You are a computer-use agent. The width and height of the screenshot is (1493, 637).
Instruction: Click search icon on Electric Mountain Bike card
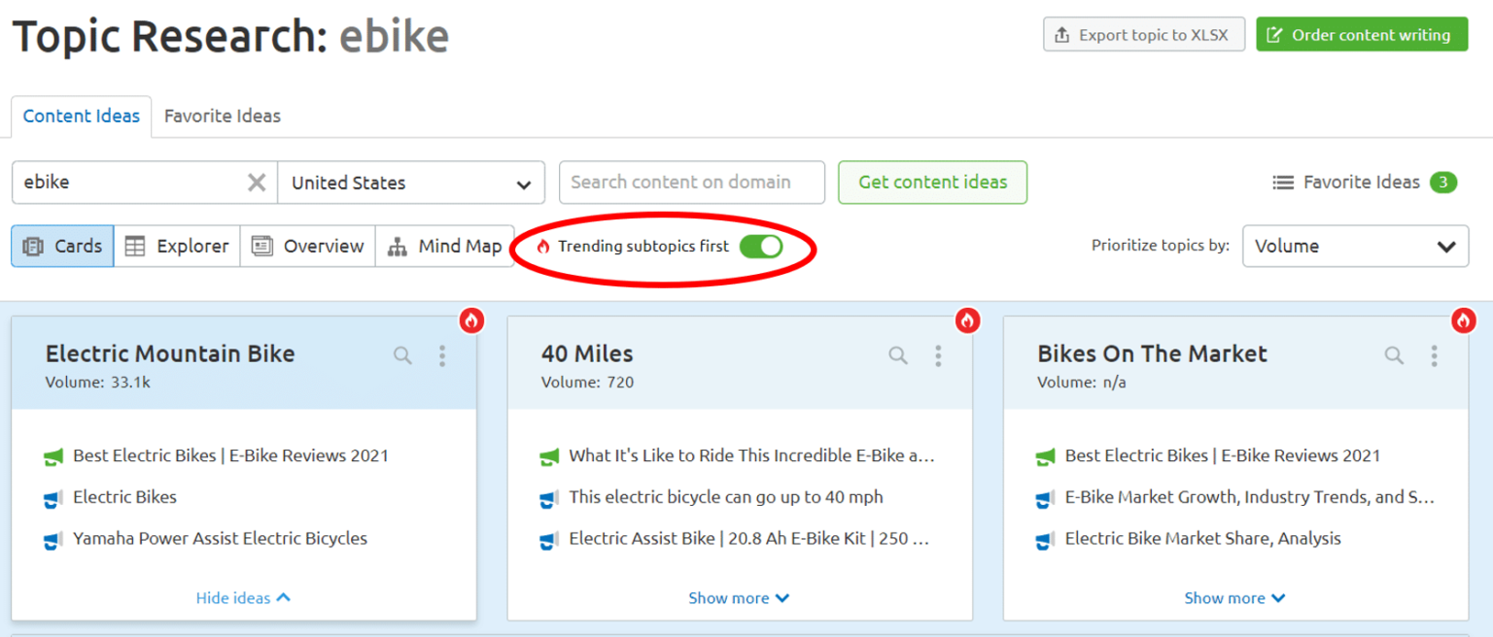click(402, 355)
